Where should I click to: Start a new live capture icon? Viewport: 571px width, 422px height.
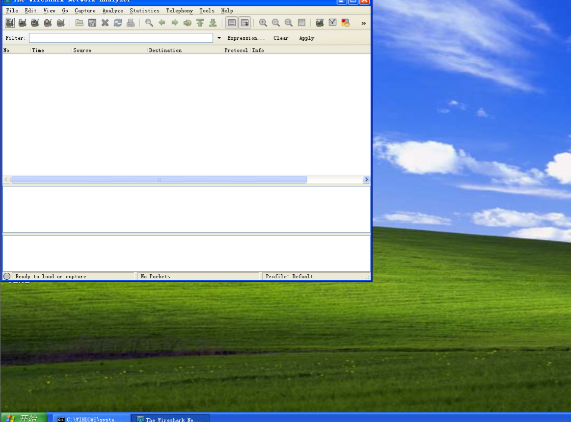coord(35,23)
